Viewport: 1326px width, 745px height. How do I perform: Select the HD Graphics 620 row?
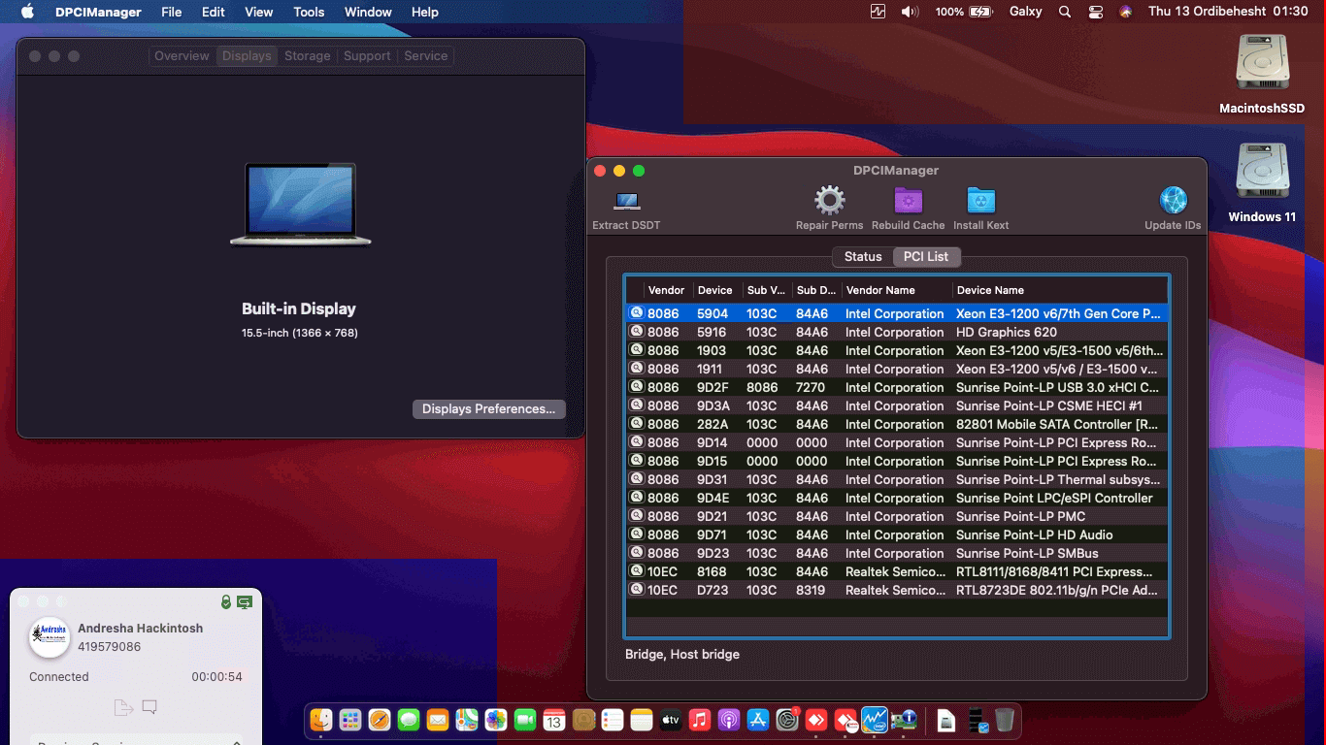897,332
